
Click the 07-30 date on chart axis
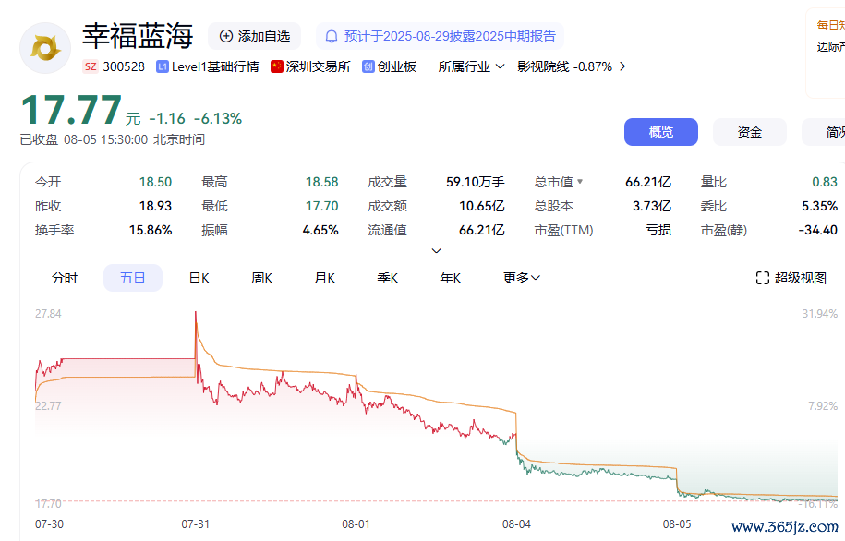point(49,523)
